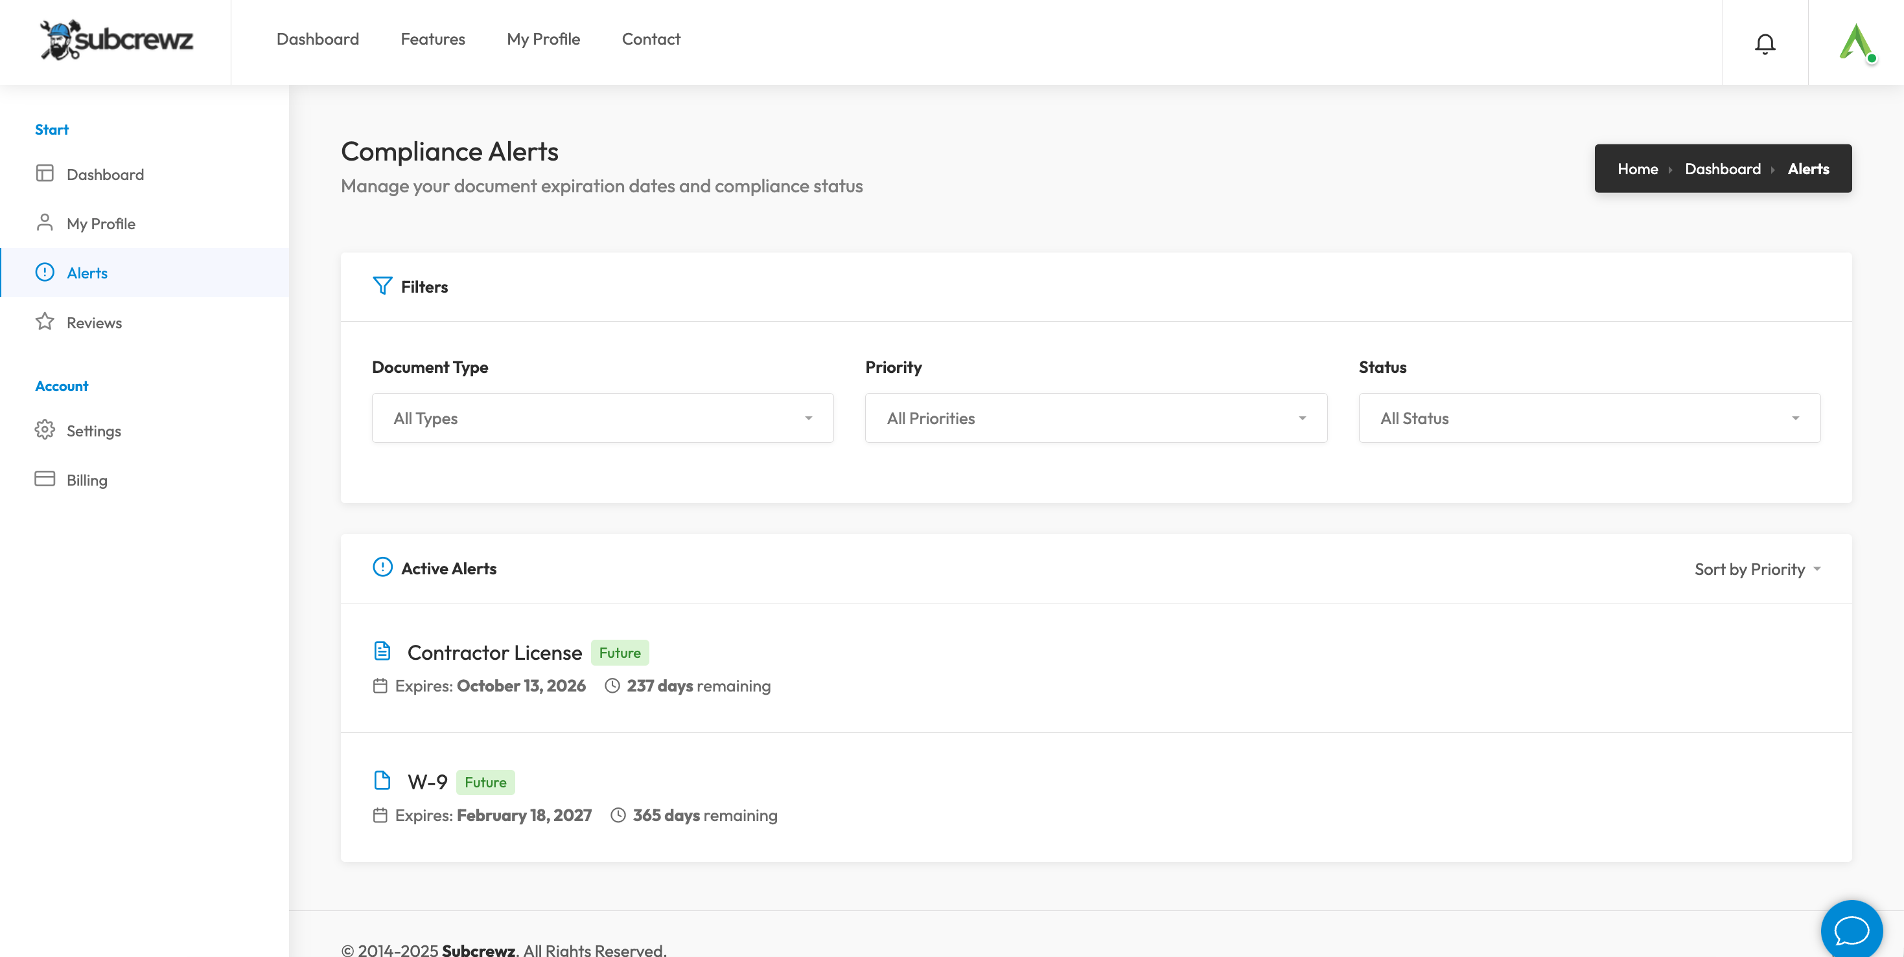Click the Home breadcrumb link

pos(1639,168)
